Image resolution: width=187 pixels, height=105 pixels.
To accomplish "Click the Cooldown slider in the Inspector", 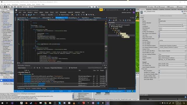I will coord(170,26).
